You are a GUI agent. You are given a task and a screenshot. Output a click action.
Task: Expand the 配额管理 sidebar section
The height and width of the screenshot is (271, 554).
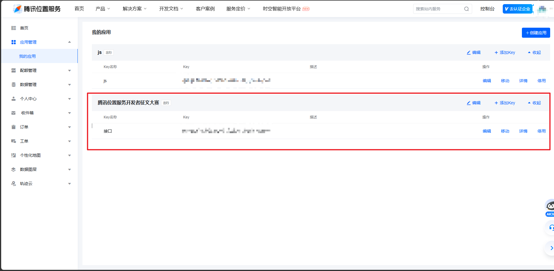pyautogui.click(x=70, y=71)
